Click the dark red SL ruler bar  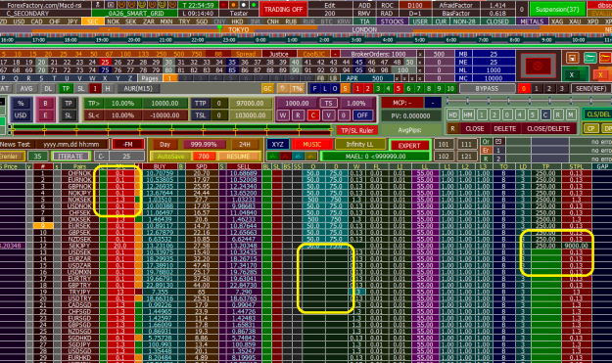[171, 132]
